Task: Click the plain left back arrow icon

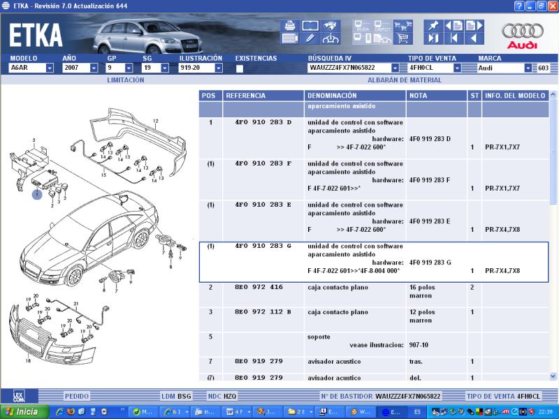Action: [x=474, y=38]
